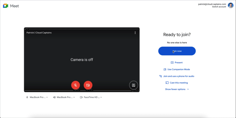Click the 'Camera is off' text

[x=82, y=60]
